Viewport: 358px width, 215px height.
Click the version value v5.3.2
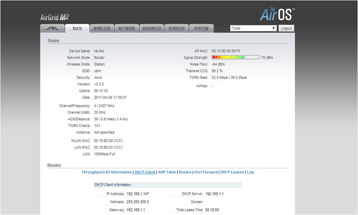[x=99, y=84]
